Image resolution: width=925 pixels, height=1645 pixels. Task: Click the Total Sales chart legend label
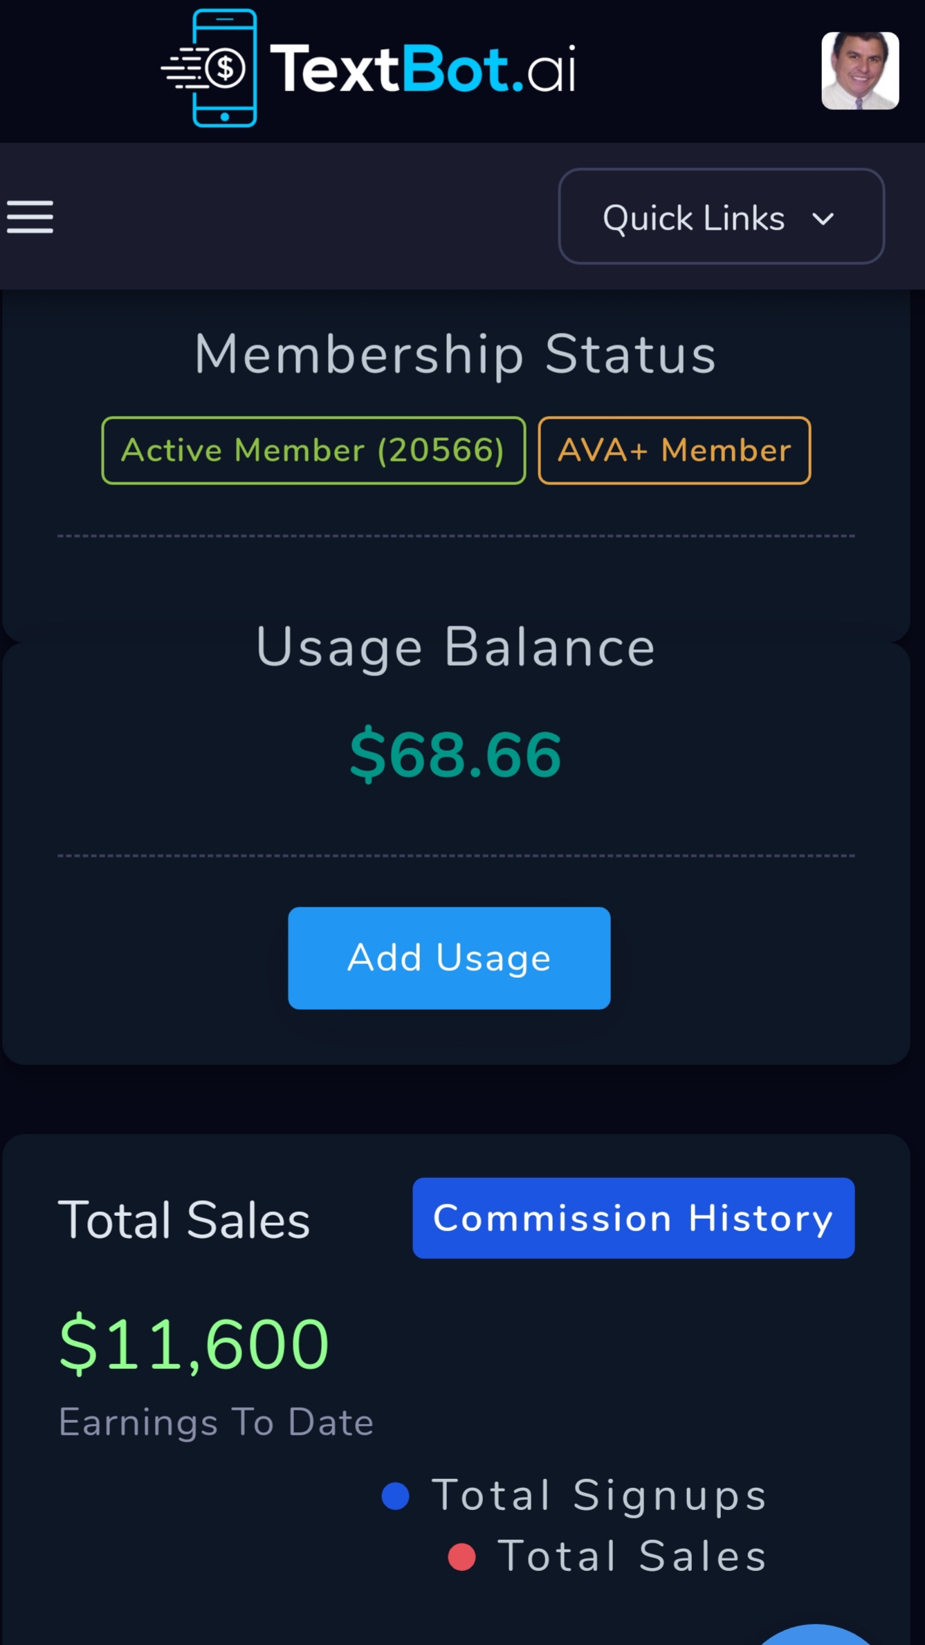pyautogui.click(x=632, y=1556)
